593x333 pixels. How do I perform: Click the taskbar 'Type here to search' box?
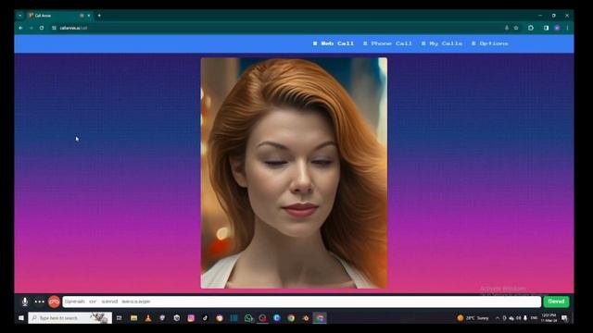[70, 318]
